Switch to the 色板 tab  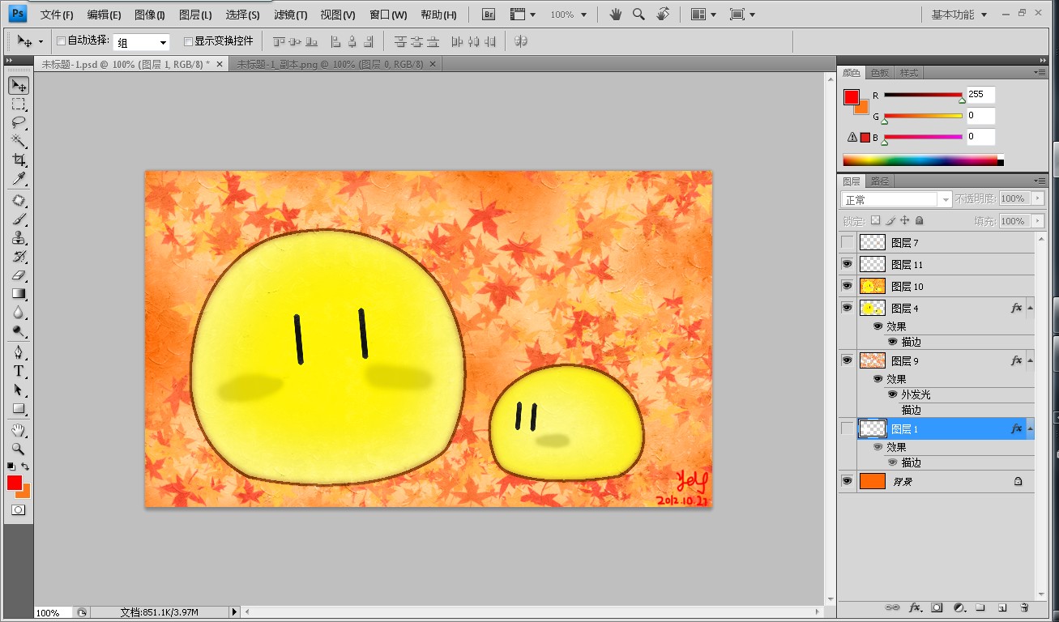pos(879,73)
